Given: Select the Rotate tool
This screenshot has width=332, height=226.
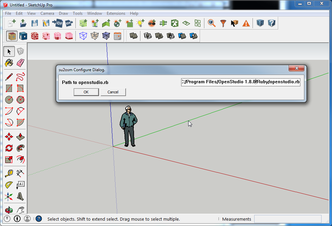Looking at the screenshot, I should point(9,148).
